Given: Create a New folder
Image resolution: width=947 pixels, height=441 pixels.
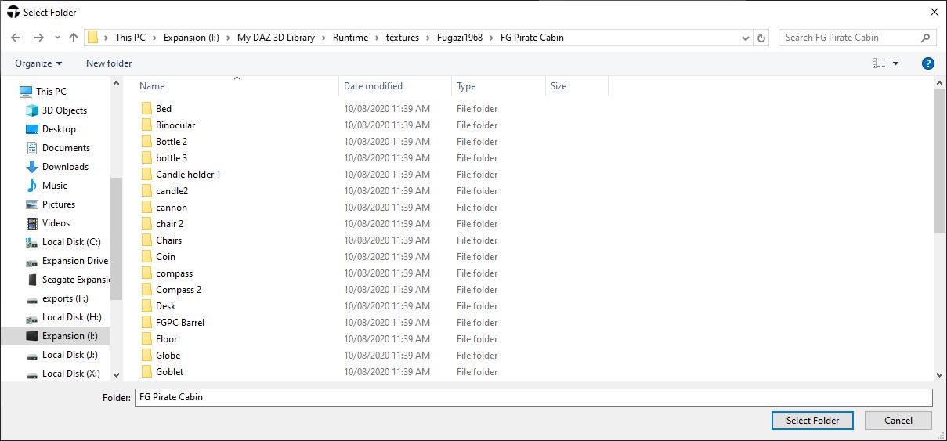Looking at the screenshot, I should click(109, 63).
